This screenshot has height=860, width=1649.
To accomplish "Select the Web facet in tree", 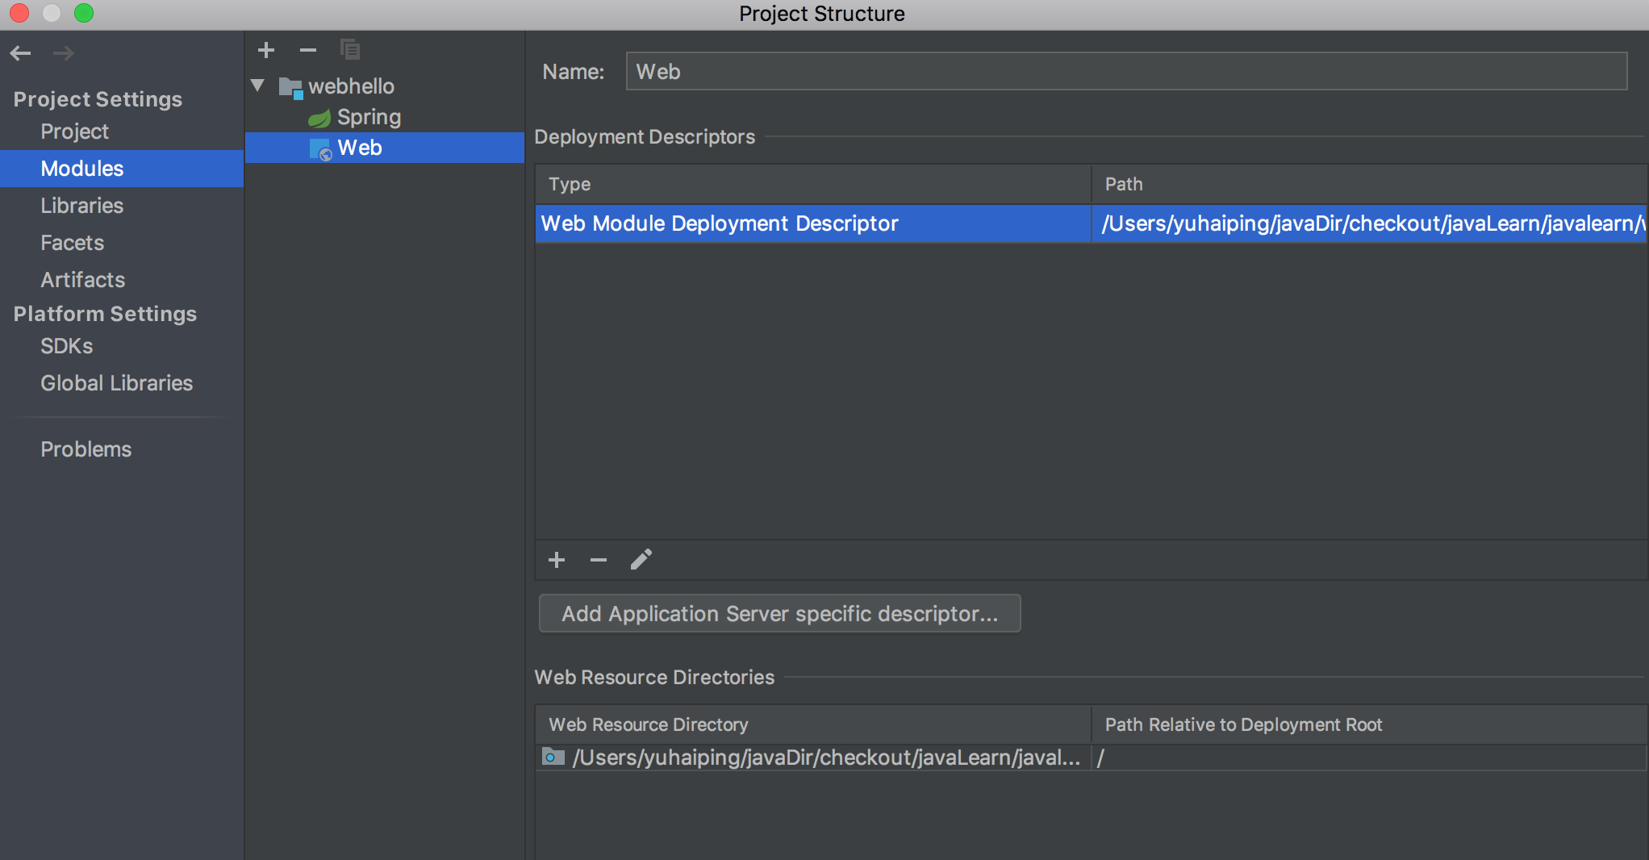I will point(385,148).
